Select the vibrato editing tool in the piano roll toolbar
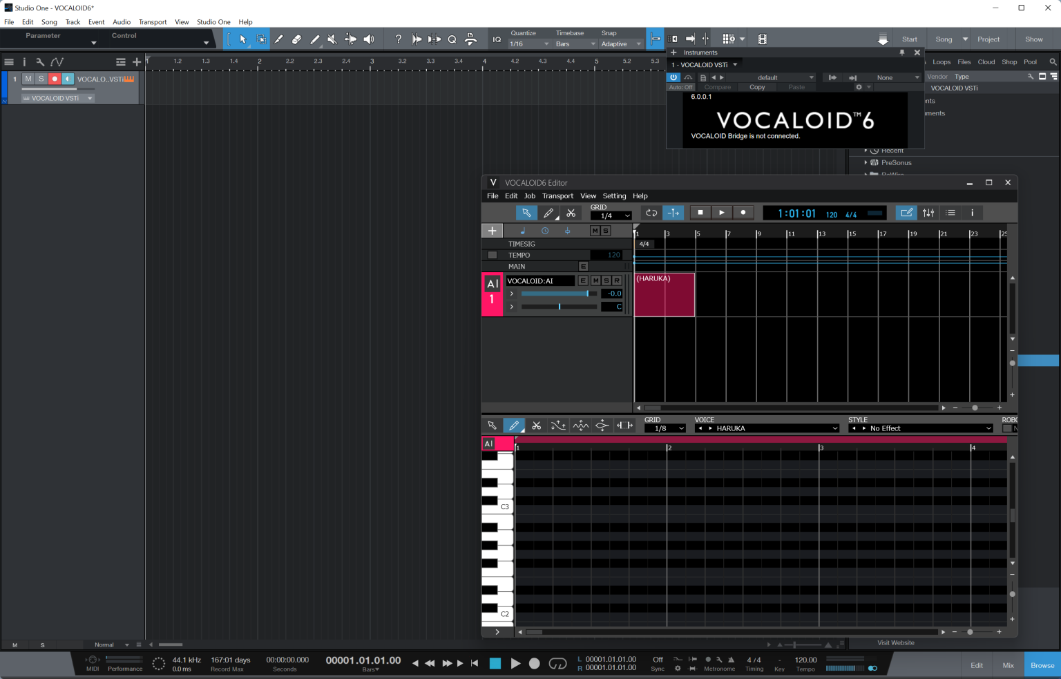Screen dimensions: 1061x679 point(580,425)
